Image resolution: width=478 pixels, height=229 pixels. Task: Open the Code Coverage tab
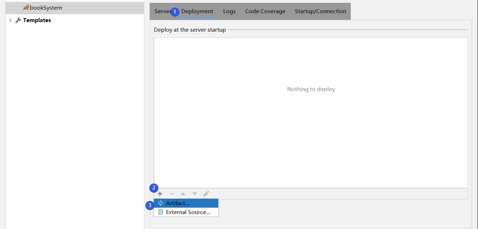tap(265, 11)
